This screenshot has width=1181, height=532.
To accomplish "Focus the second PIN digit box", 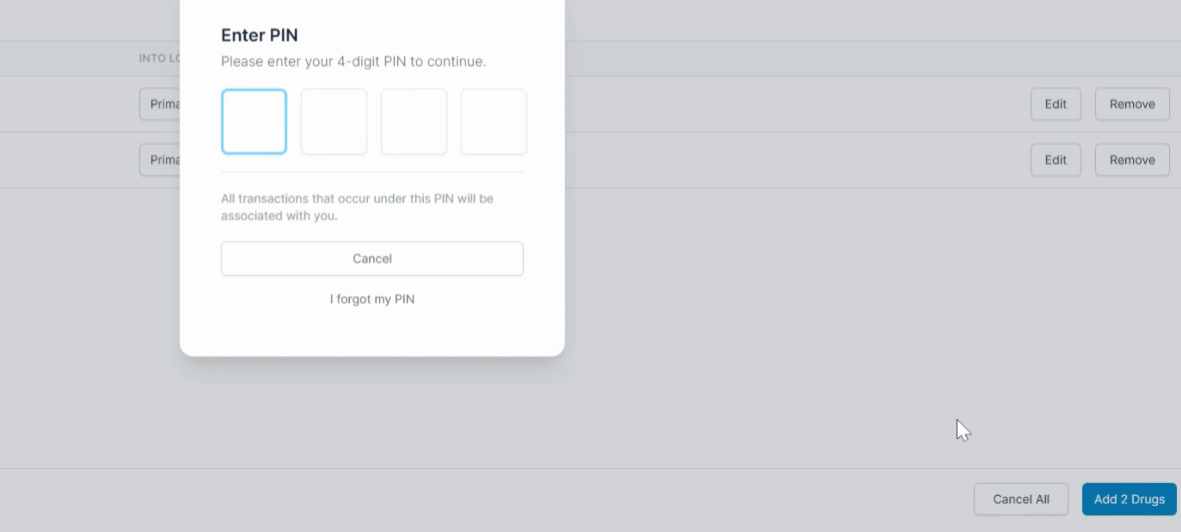I will click(x=334, y=121).
